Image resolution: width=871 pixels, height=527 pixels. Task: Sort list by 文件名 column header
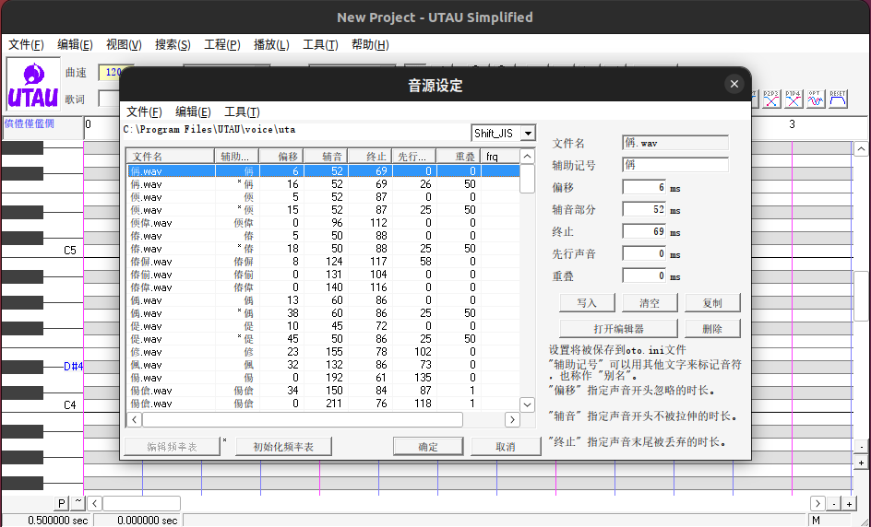coord(171,157)
